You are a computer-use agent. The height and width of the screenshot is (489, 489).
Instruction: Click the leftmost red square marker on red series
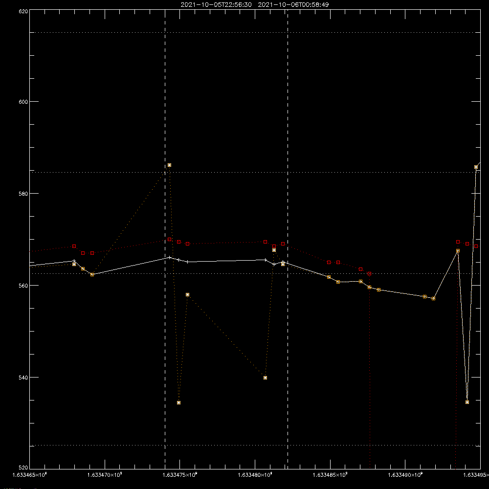point(74,246)
